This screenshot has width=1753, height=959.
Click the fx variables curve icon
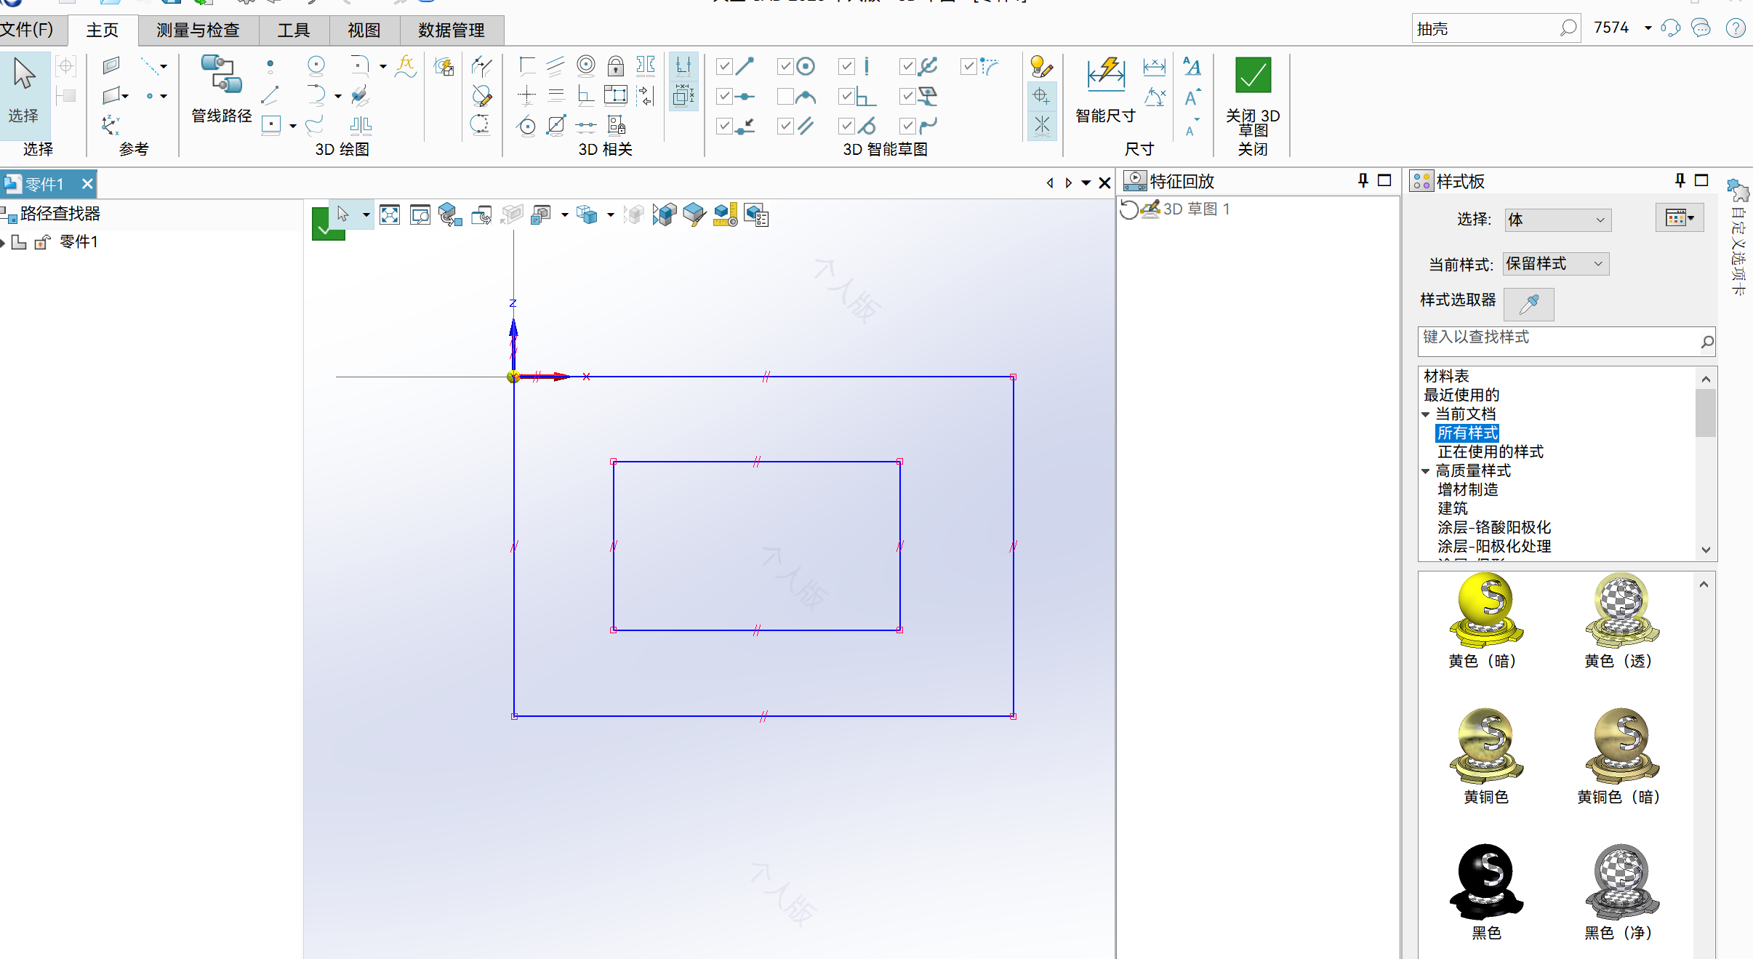tap(406, 66)
